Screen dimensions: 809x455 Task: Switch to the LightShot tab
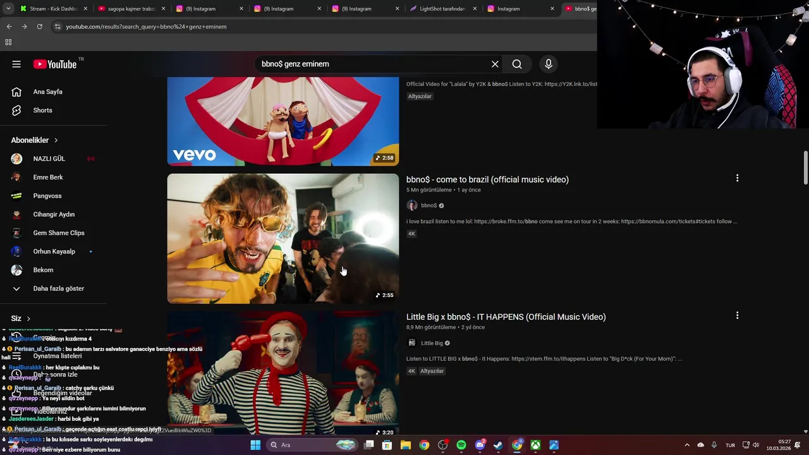point(442,9)
